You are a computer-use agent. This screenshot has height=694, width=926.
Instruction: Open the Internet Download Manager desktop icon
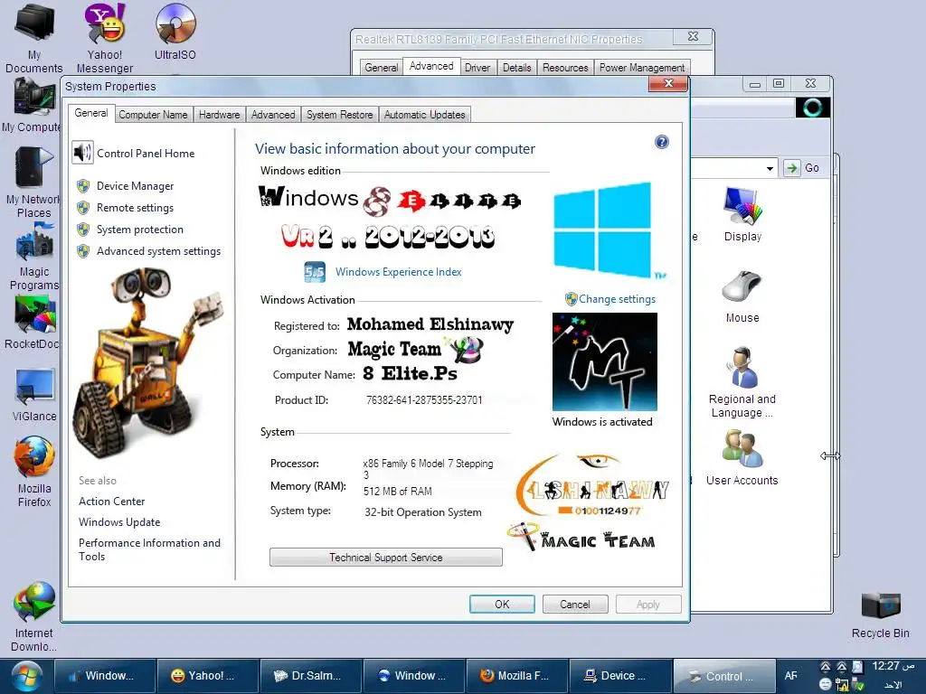click(33, 616)
